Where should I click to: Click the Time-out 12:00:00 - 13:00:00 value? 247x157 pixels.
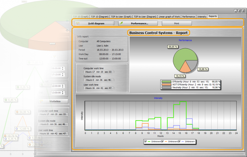(x=110, y=59)
